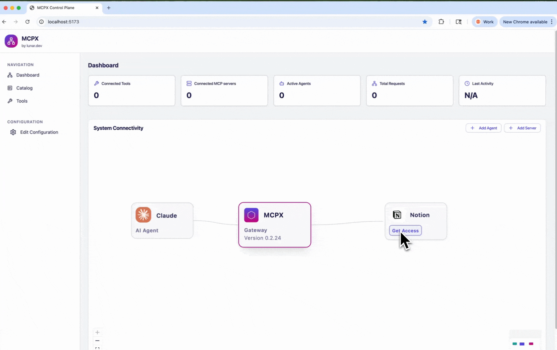
Task: Select the Claude agent node icon
Action: tap(144, 215)
